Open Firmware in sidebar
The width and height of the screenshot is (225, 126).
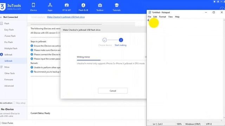coord(8,79)
